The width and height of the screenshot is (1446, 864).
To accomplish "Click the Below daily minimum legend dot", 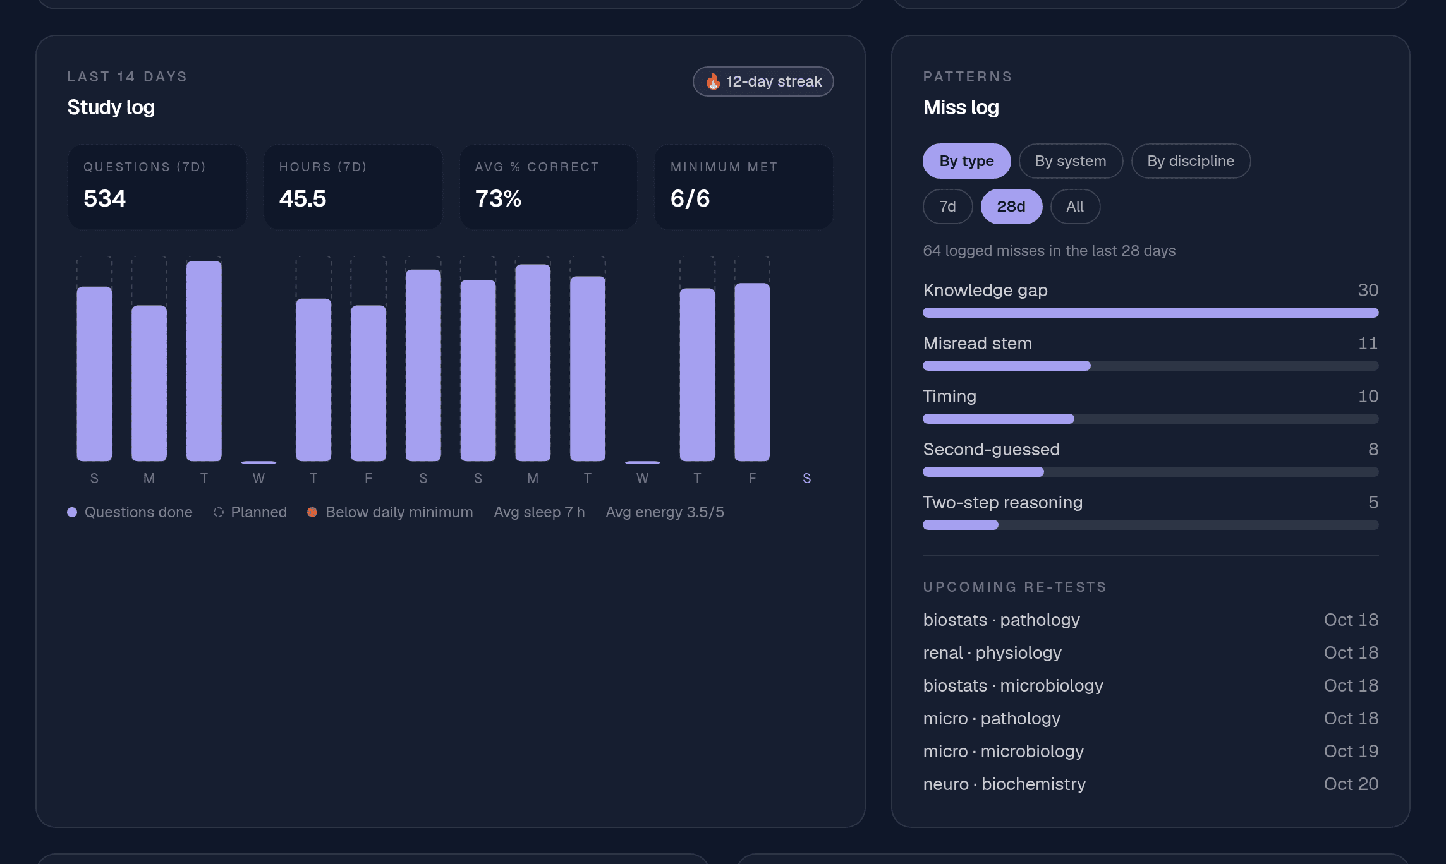I will point(312,512).
